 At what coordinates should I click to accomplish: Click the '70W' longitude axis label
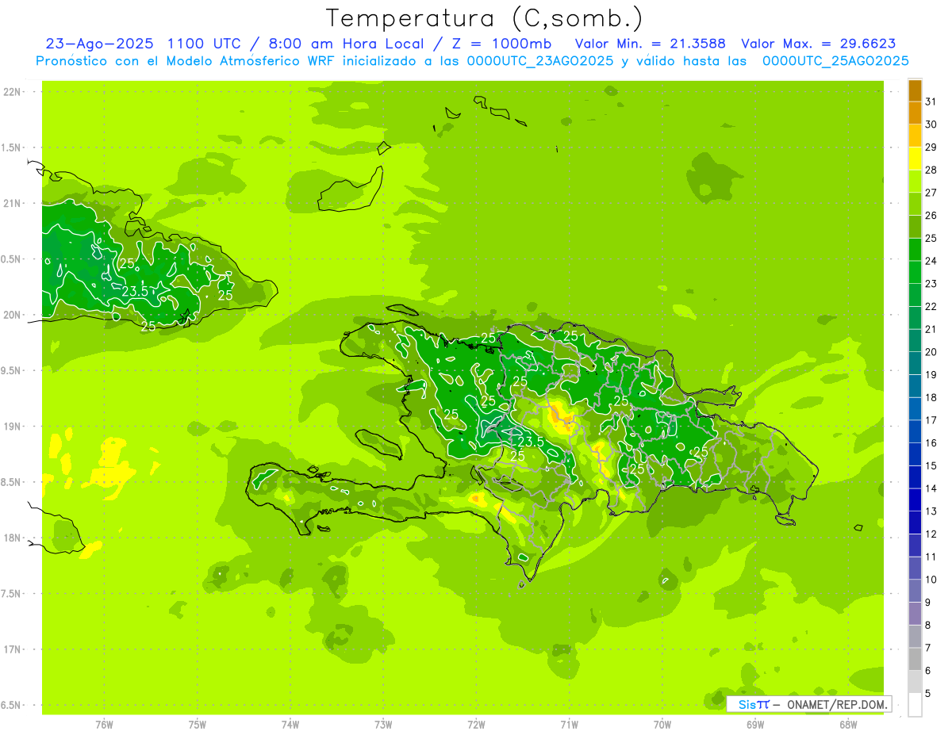pos(662,725)
